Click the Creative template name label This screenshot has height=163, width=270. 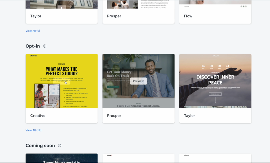[38, 115]
